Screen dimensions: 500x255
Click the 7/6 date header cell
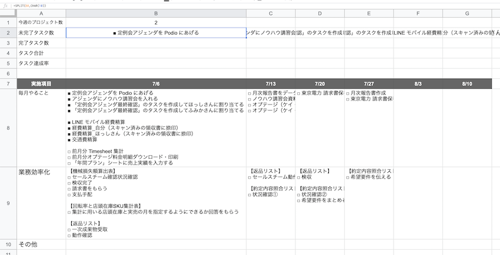pos(155,83)
